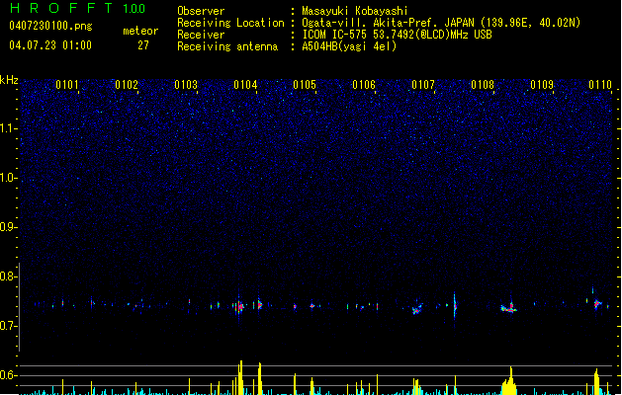Image resolution: width=622 pixels, height=395 pixels.
Task: Click the 0.6 frequency axis label
Action: point(8,375)
